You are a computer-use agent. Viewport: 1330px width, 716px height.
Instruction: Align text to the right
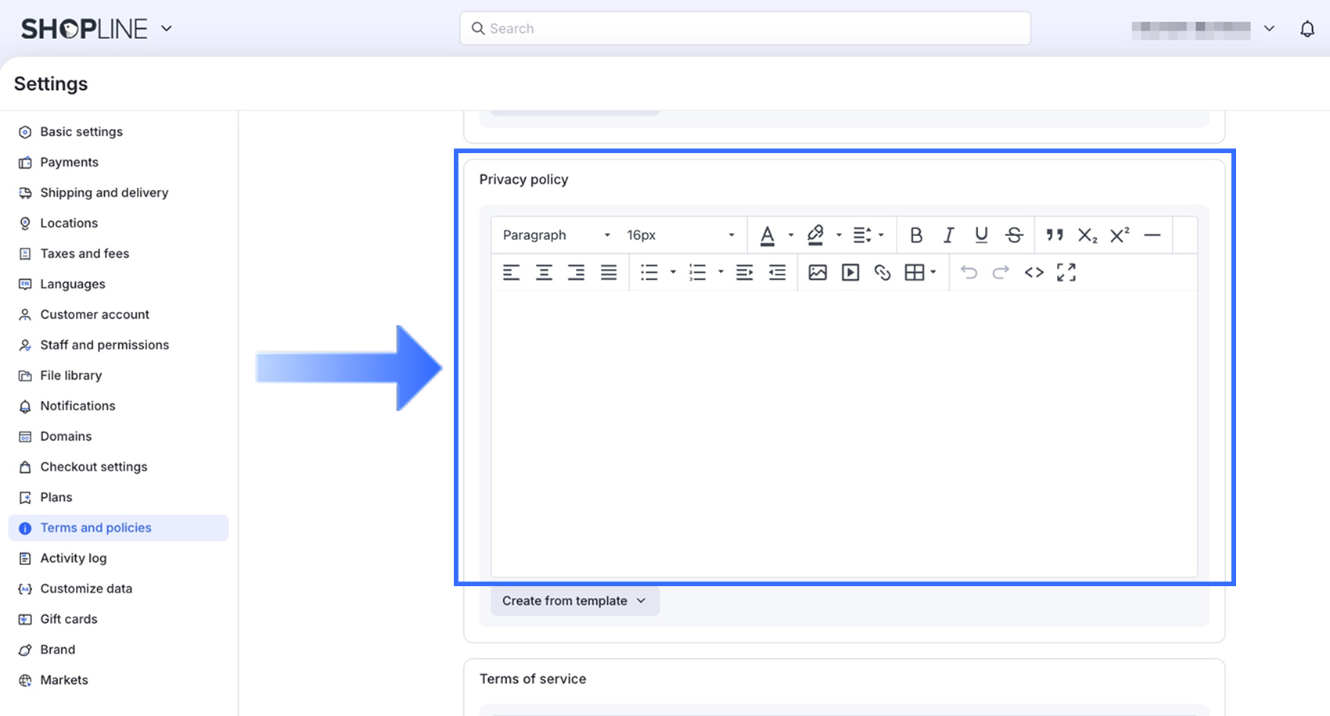(576, 272)
